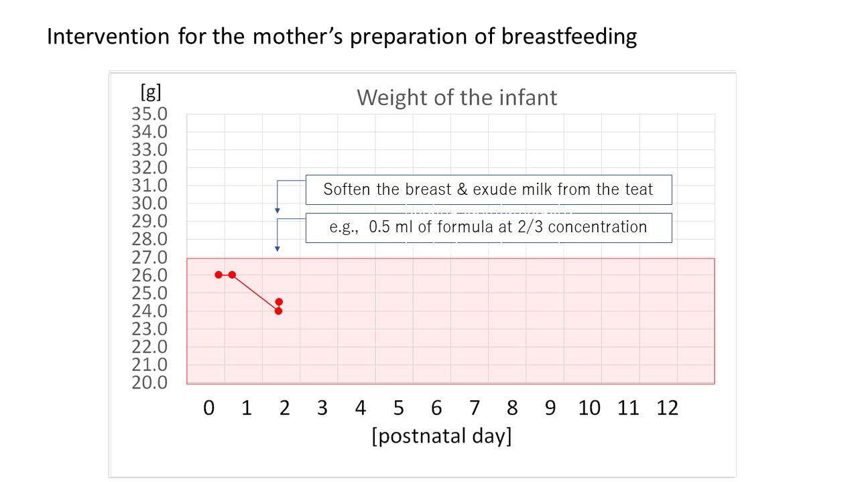
Task: Click the data point at 24.5
Action: [x=279, y=301]
